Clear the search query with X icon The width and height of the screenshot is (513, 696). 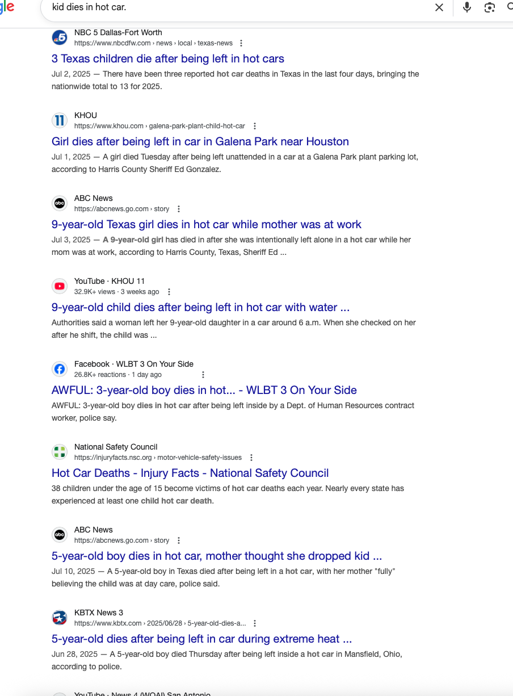click(x=439, y=7)
